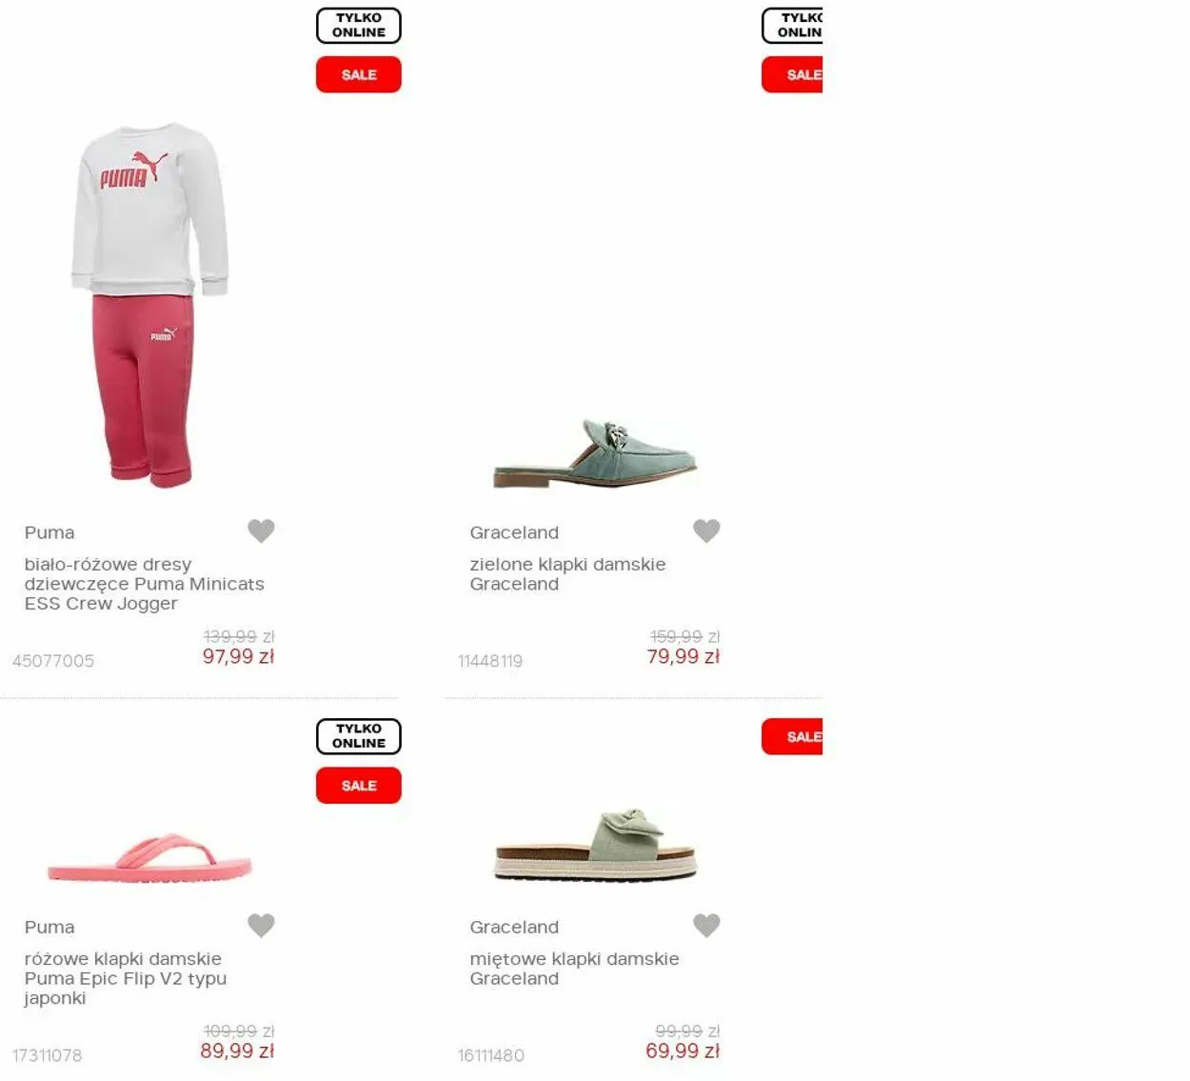Click the SALE badge above mint sandal

tap(792, 736)
